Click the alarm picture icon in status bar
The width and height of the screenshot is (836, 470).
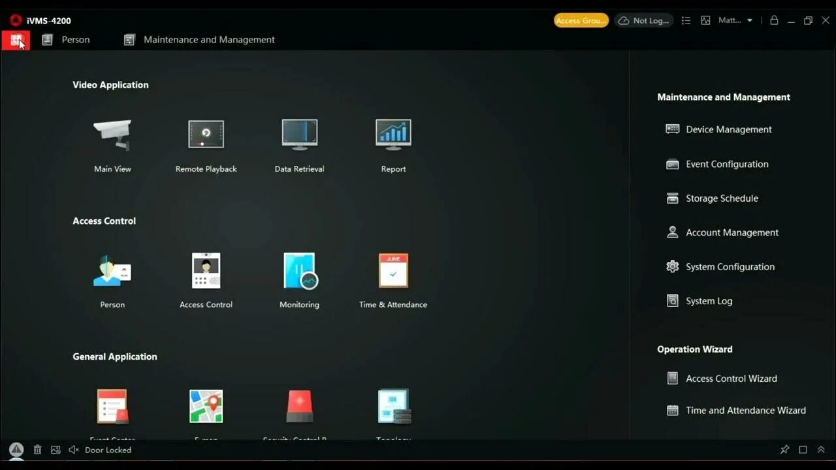[x=56, y=450]
